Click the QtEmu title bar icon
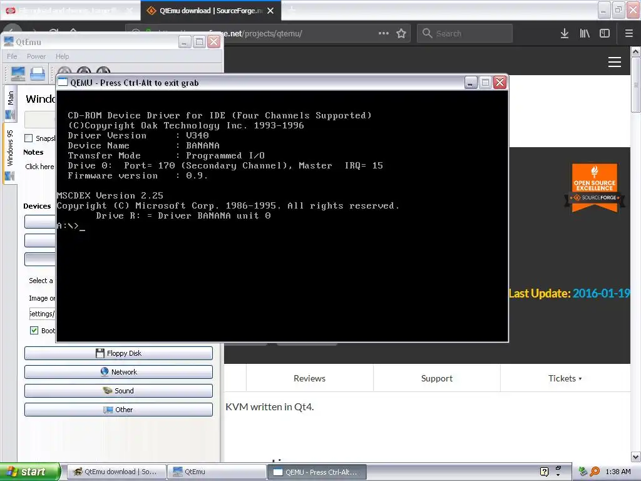The image size is (641, 481). pos(9,42)
